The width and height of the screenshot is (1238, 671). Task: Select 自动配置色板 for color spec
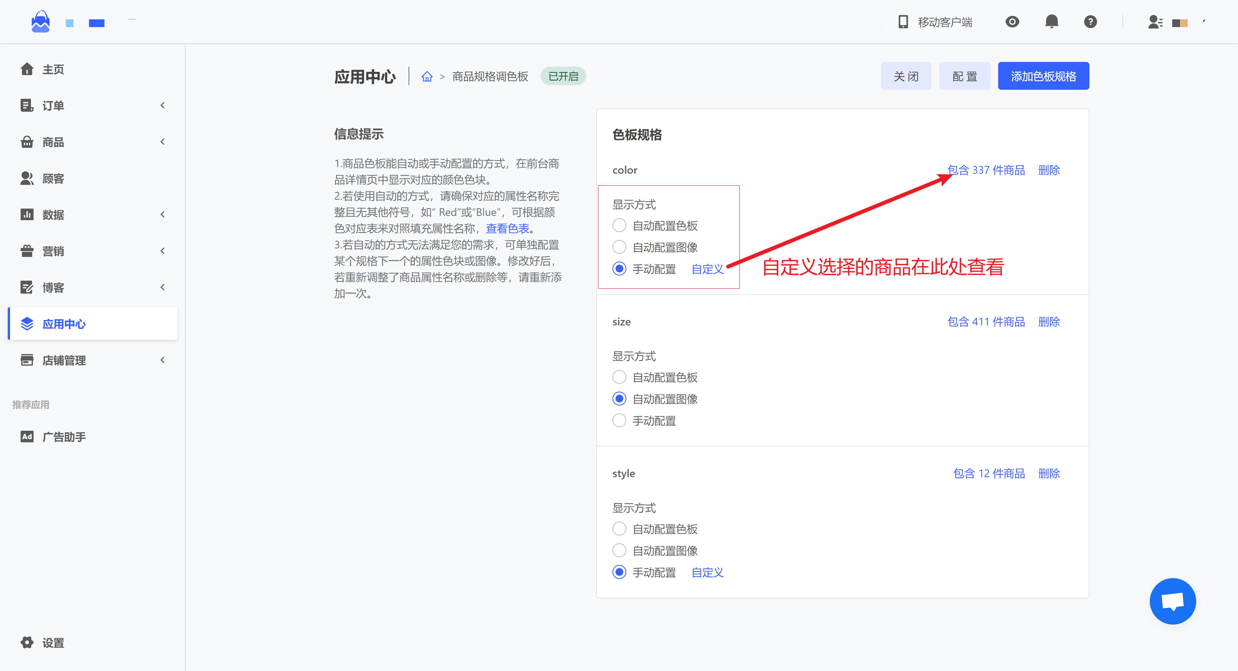pos(619,226)
